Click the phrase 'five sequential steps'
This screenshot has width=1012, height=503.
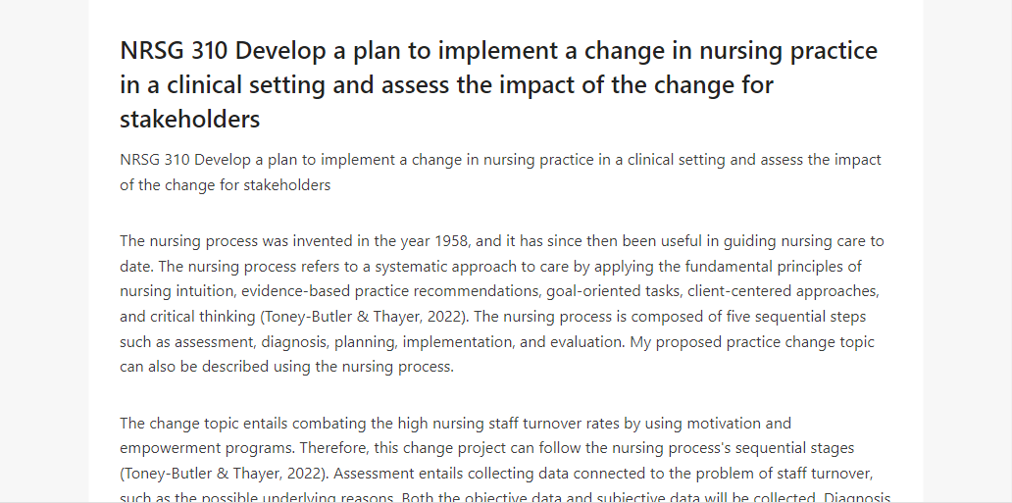click(794, 317)
